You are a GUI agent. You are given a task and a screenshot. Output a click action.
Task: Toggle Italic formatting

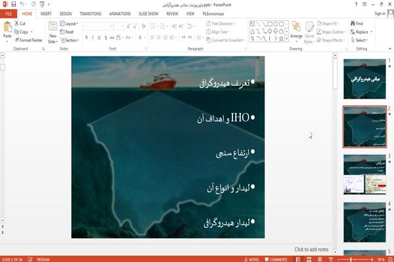[x=93, y=37]
